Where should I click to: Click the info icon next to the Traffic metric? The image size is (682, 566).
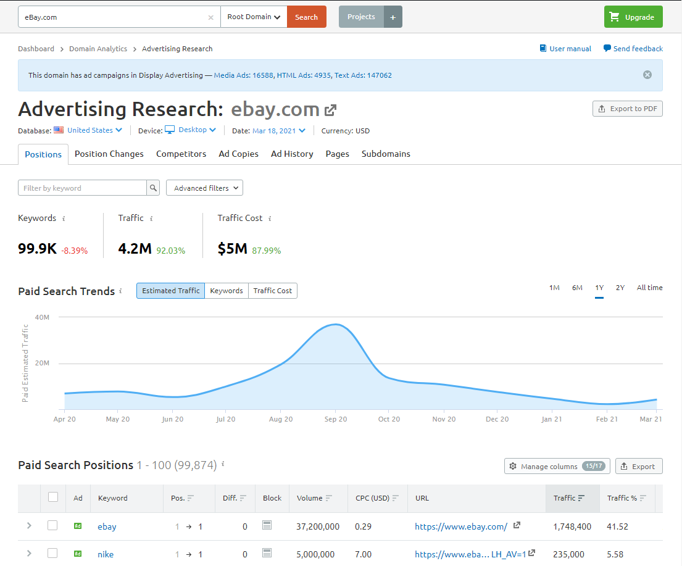click(151, 219)
